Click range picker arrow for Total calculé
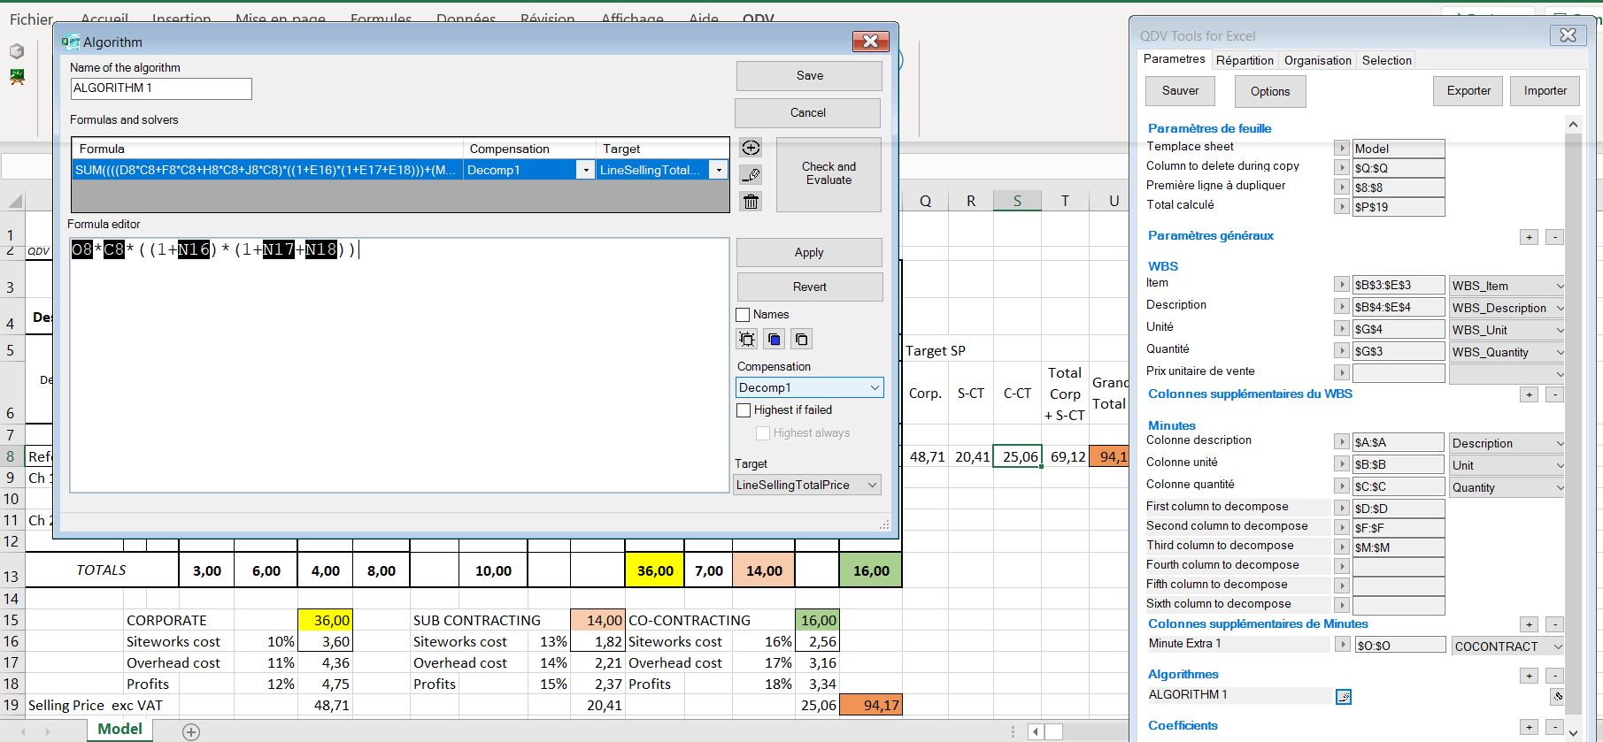Image resolution: width=1603 pixels, height=742 pixels. 1342,206
